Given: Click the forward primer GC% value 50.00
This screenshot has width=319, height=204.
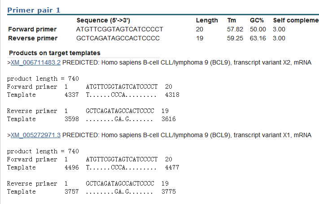Looking at the screenshot, I should [x=258, y=29].
